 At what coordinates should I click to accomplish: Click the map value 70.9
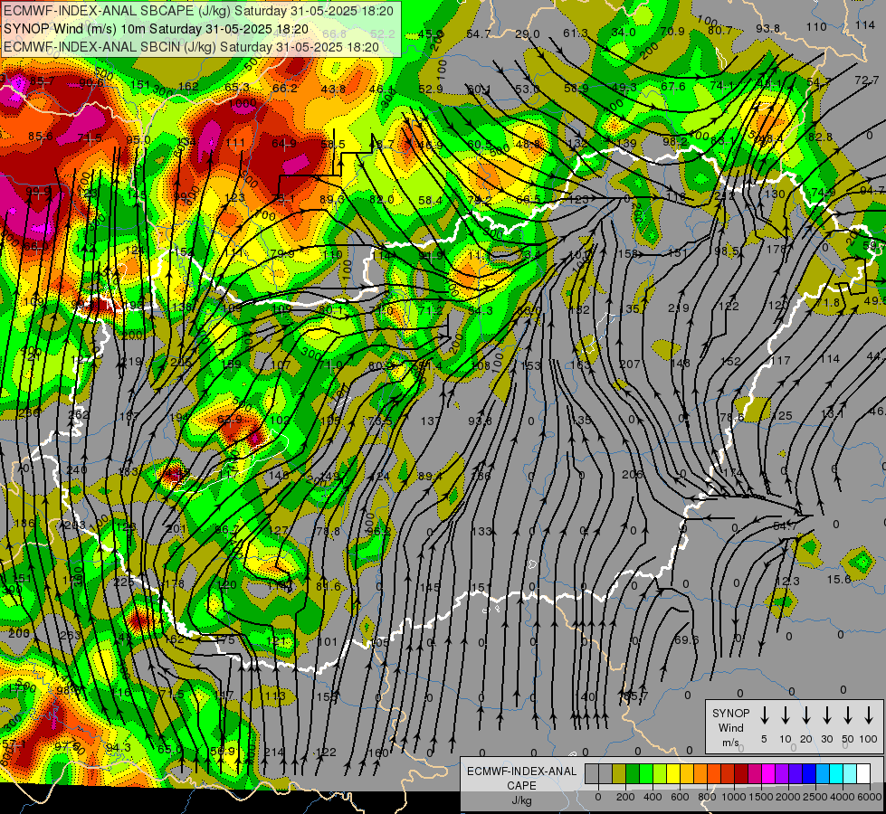click(x=672, y=31)
